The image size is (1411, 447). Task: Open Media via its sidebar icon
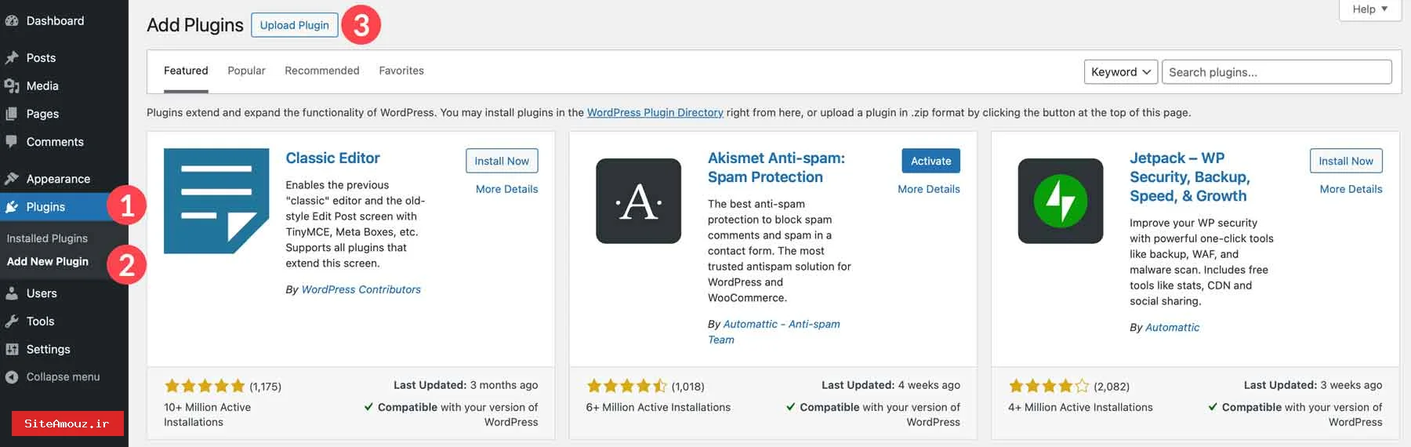12,86
